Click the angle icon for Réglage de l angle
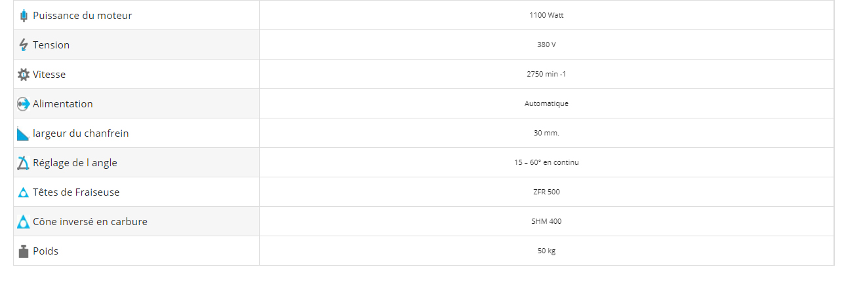Image resolution: width=844 pixels, height=303 pixels. pyautogui.click(x=24, y=163)
